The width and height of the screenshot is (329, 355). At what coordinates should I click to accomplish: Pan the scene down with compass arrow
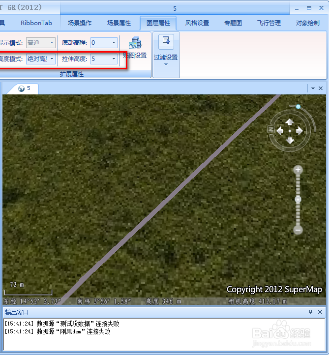coord(290,140)
